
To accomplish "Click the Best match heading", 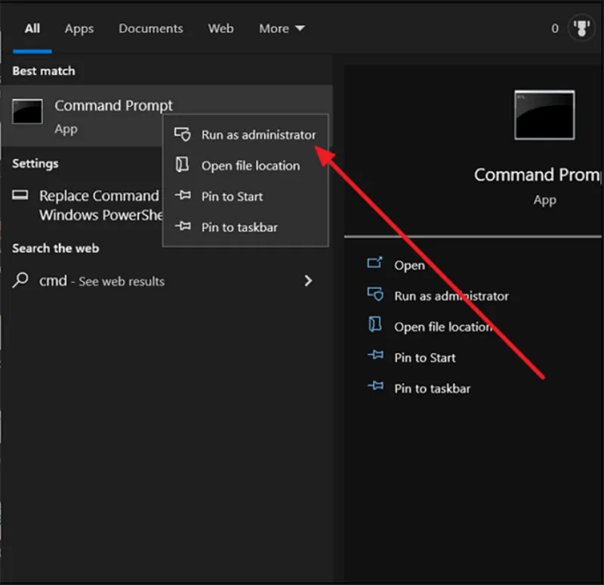I will (x=44, y=71).
